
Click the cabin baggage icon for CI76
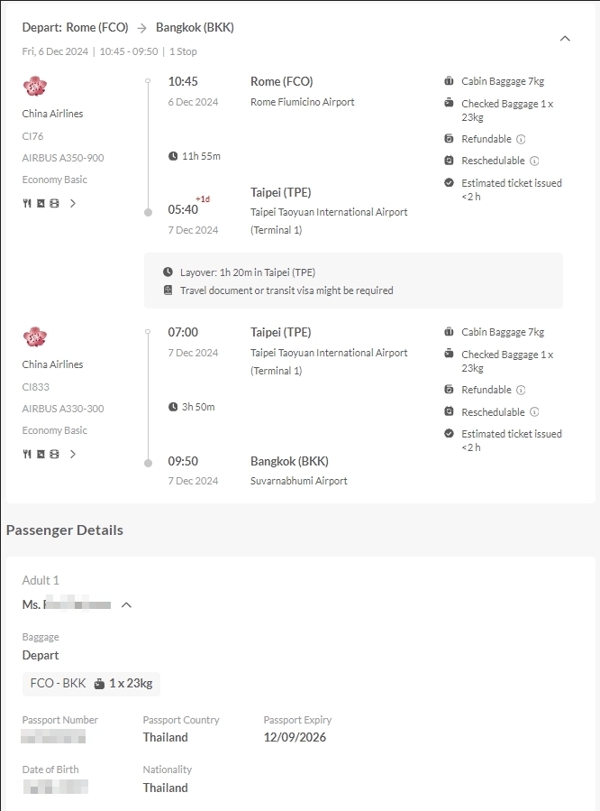point(449,80)
